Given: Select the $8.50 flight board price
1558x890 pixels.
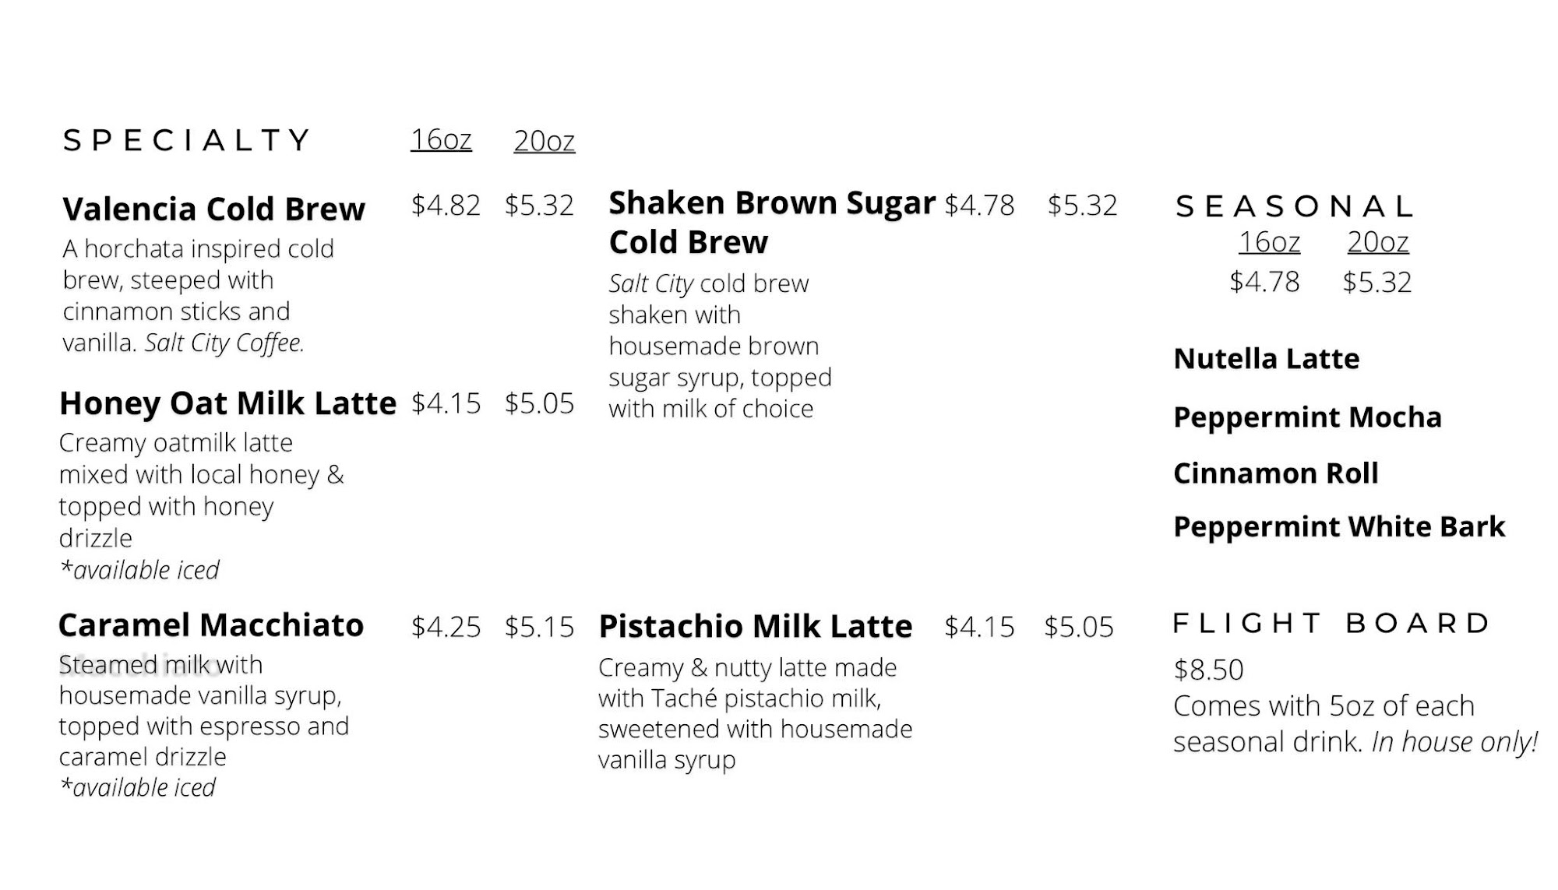Looking at the screenshot, I should pyautogui.click(x=1208, y=670).
